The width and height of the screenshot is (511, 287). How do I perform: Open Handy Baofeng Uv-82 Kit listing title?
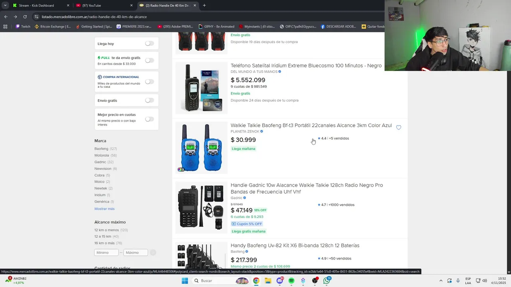pos(295,246)
